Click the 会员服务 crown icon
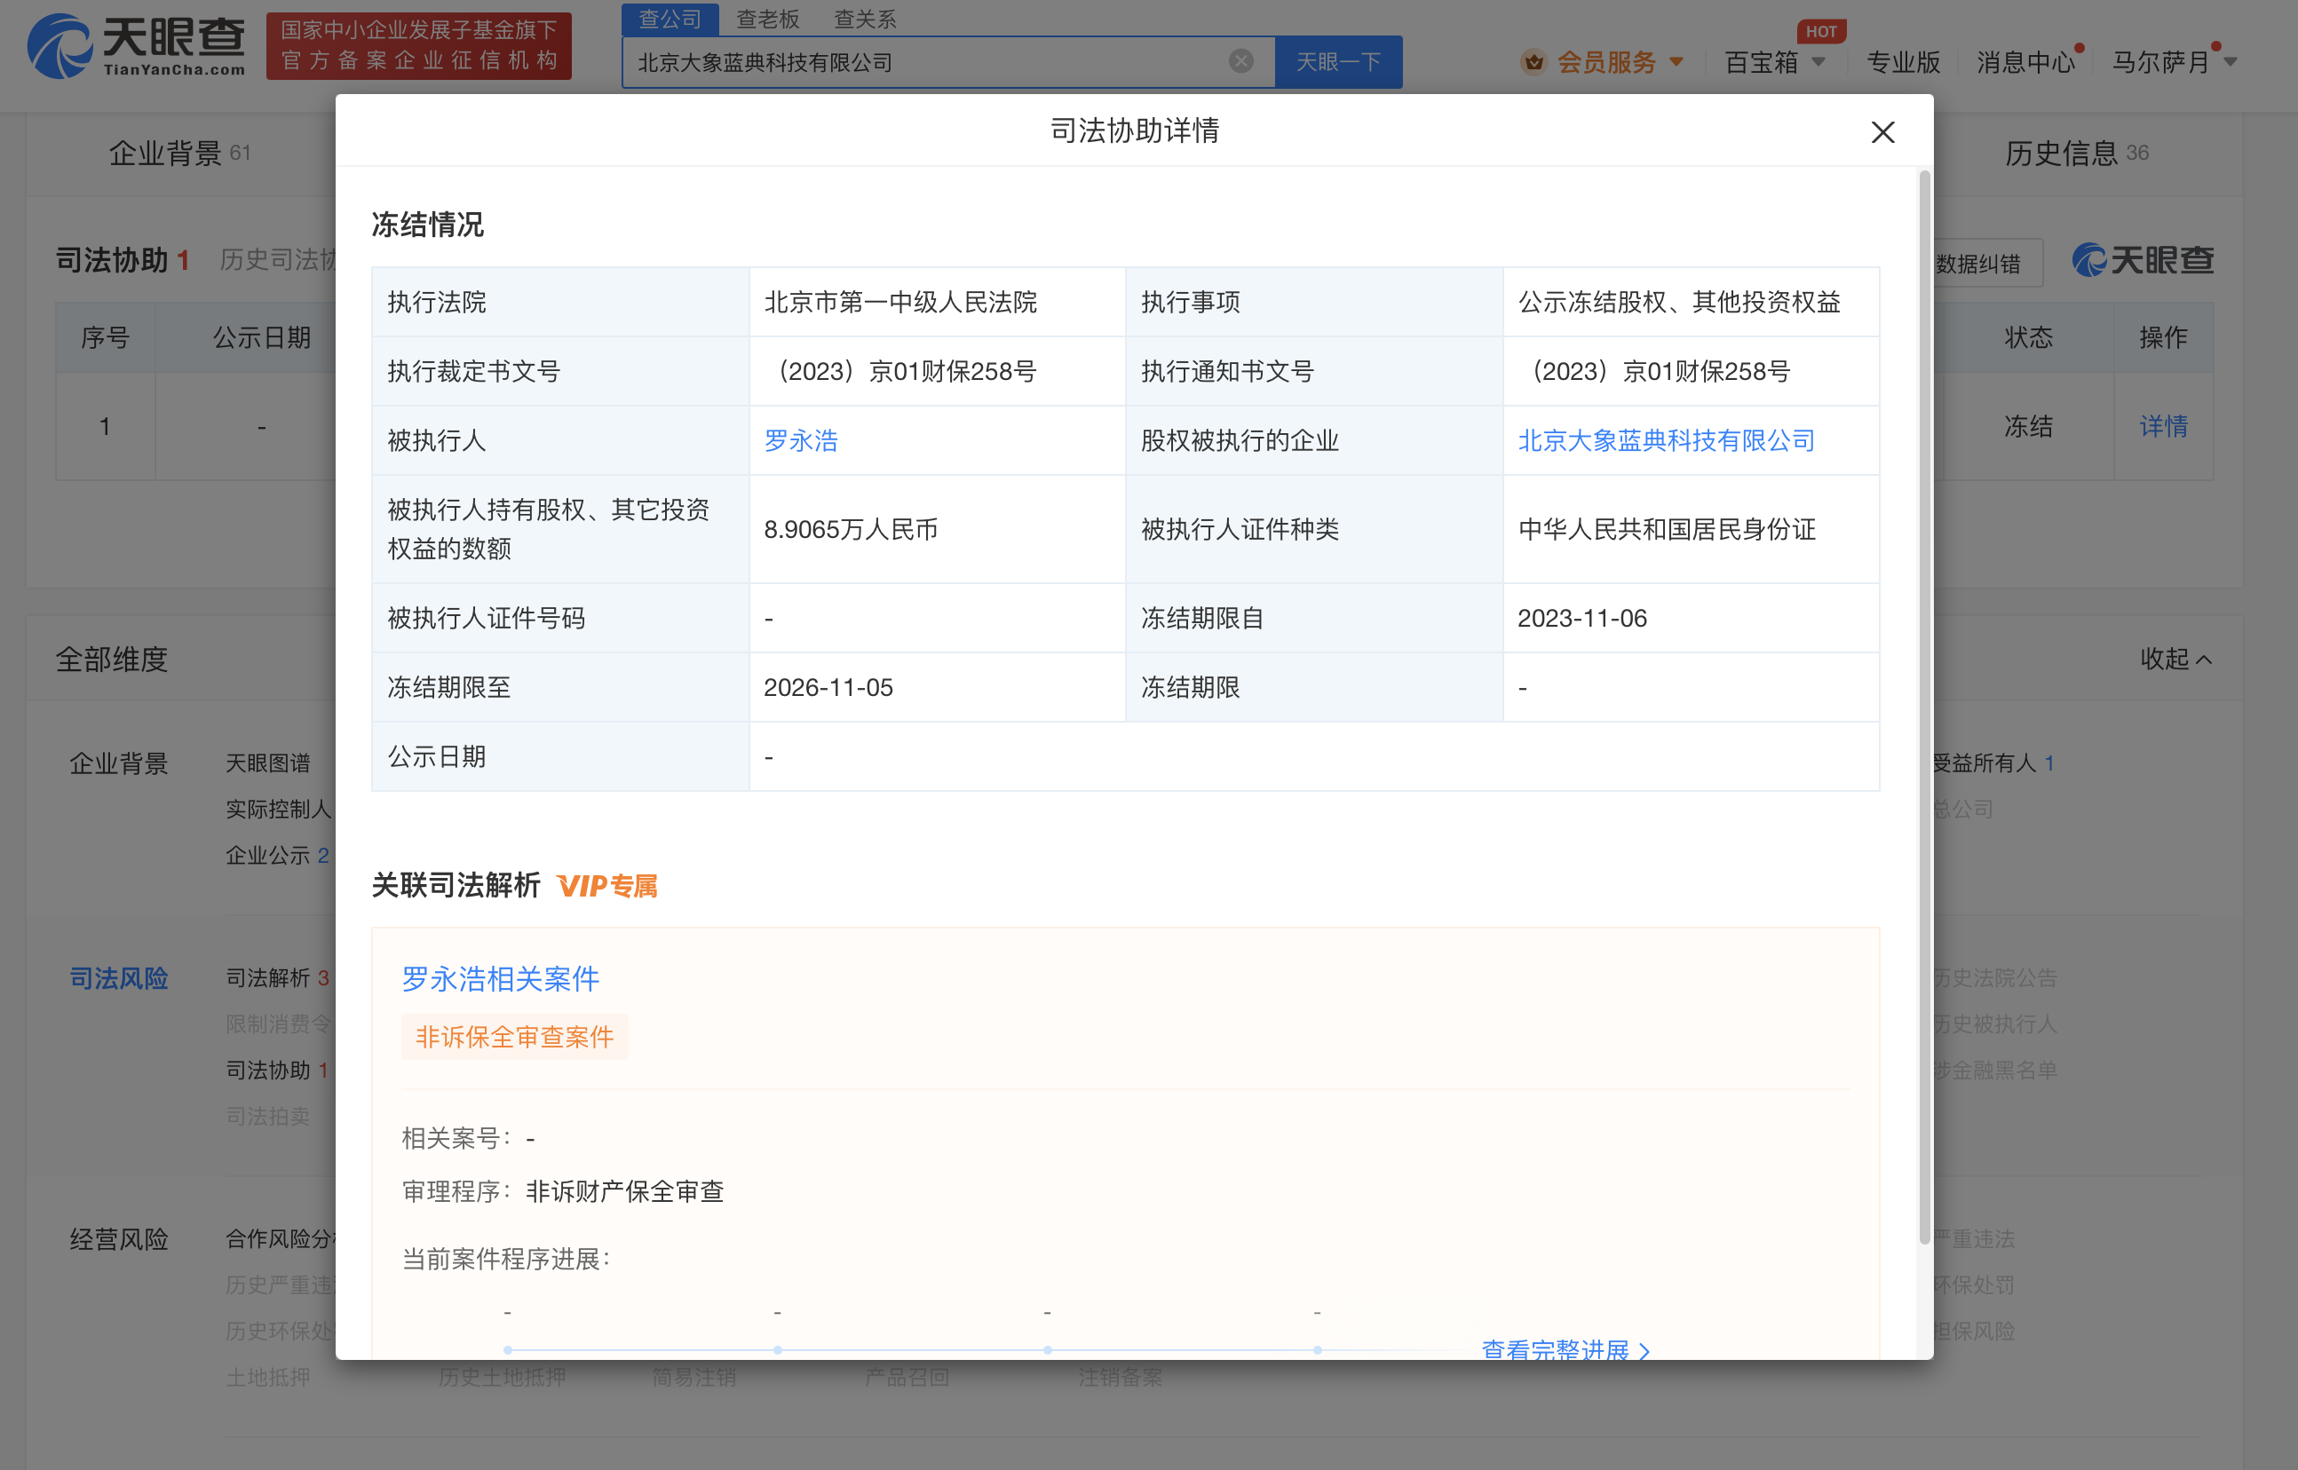This screenshot has height=1470, width=2298. tap(1533, 62)
